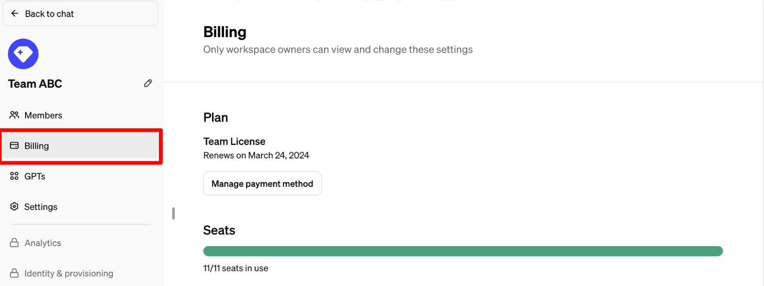
Task: Open the workspace Settings label
Action: pyautogui.click(x=41, y=207)
